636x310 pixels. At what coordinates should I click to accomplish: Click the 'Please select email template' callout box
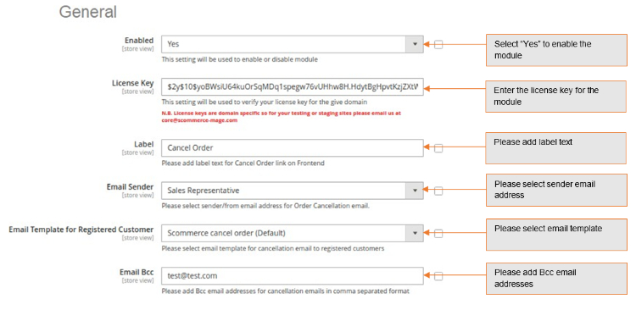[556, 235]
